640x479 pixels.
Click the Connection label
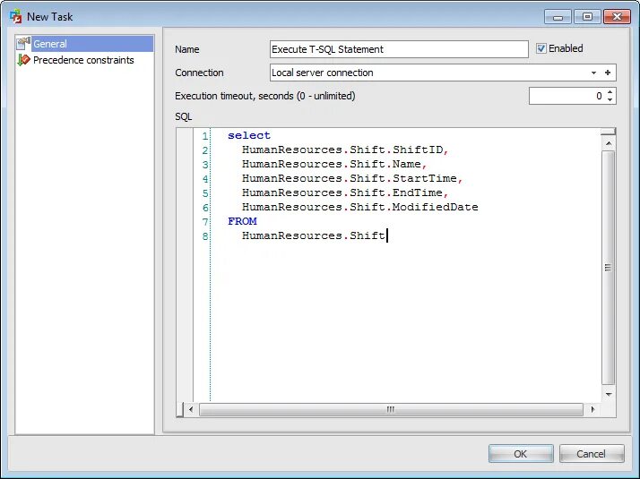point(199,73)
